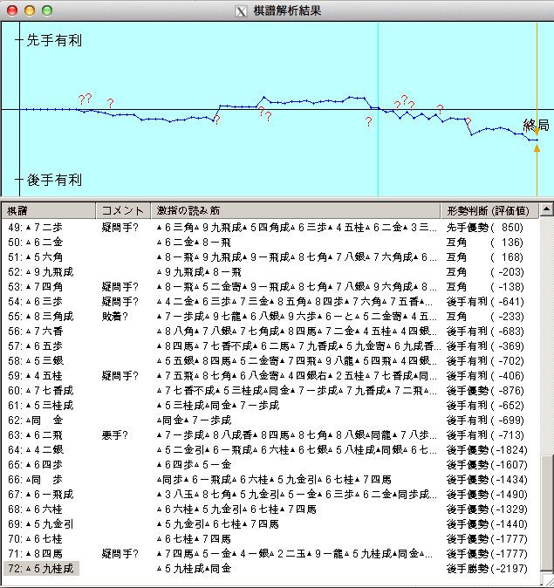Click the red close window button
554x588 pixels.
[x=12, y=10]
